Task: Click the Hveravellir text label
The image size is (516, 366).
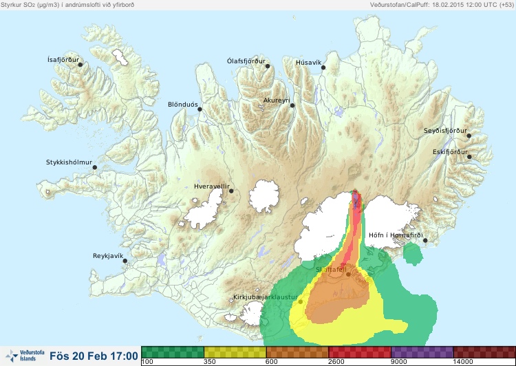Action: [x=212, y=186]
